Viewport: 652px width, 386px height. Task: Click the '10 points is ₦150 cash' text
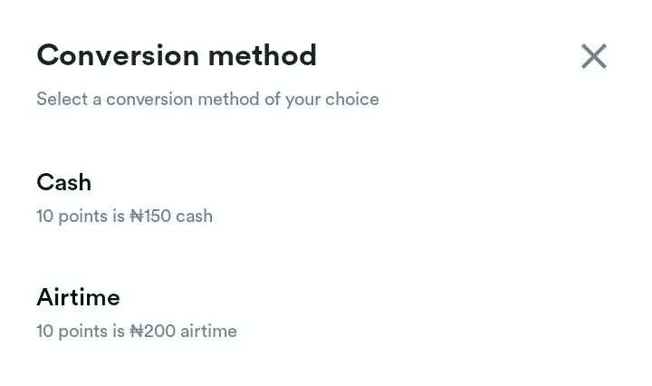(124, 217)
